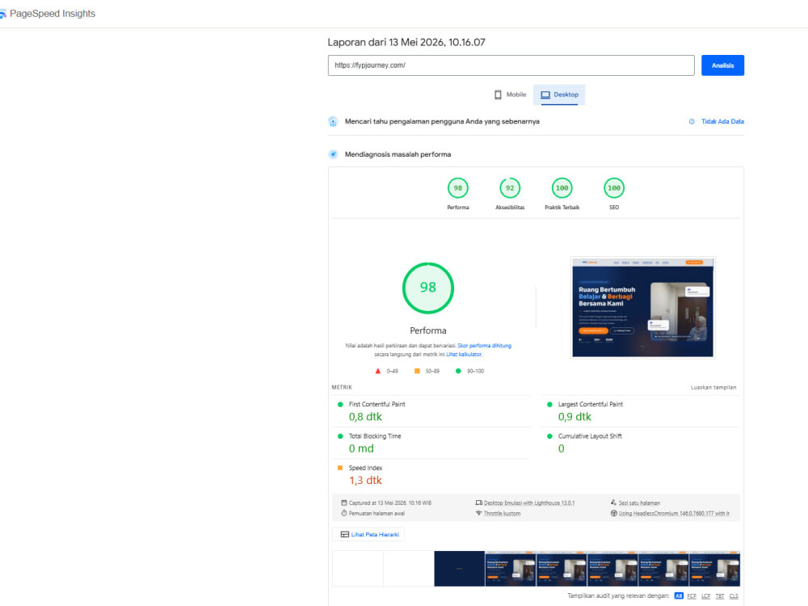Open the Lihat kalkulator link
808x606 pixels.
464,355
